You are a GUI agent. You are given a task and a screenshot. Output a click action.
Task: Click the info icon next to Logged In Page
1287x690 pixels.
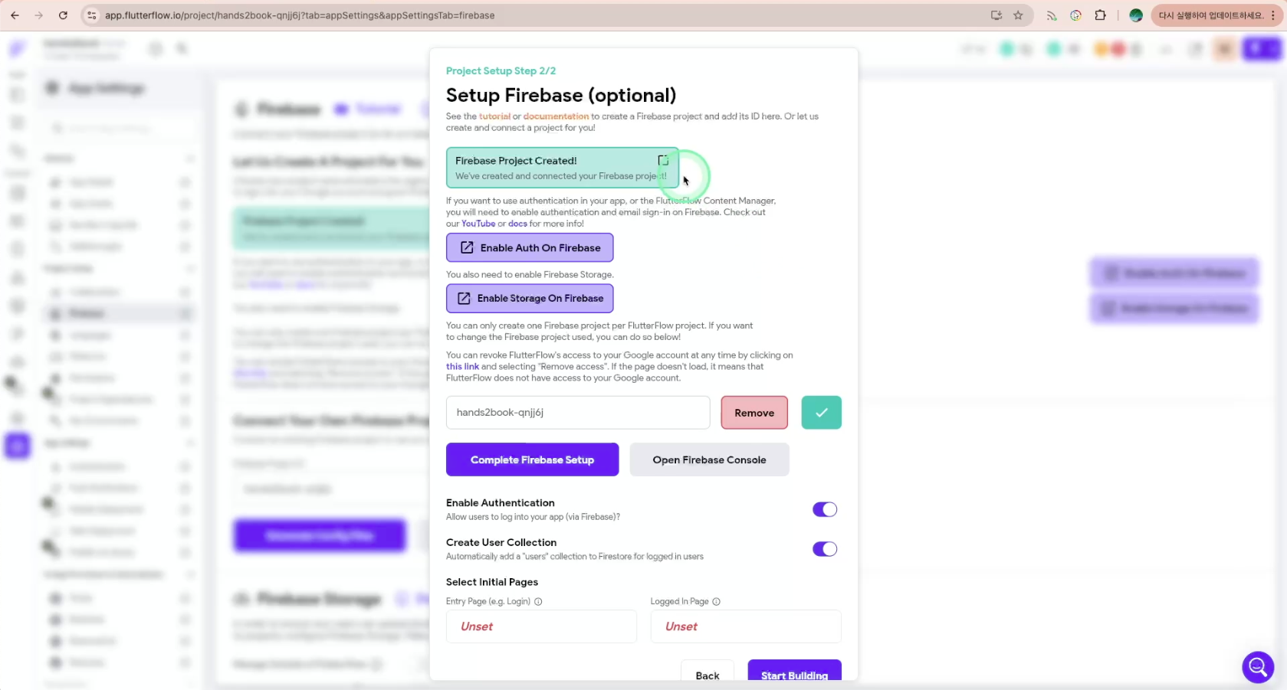pos(717,602)
